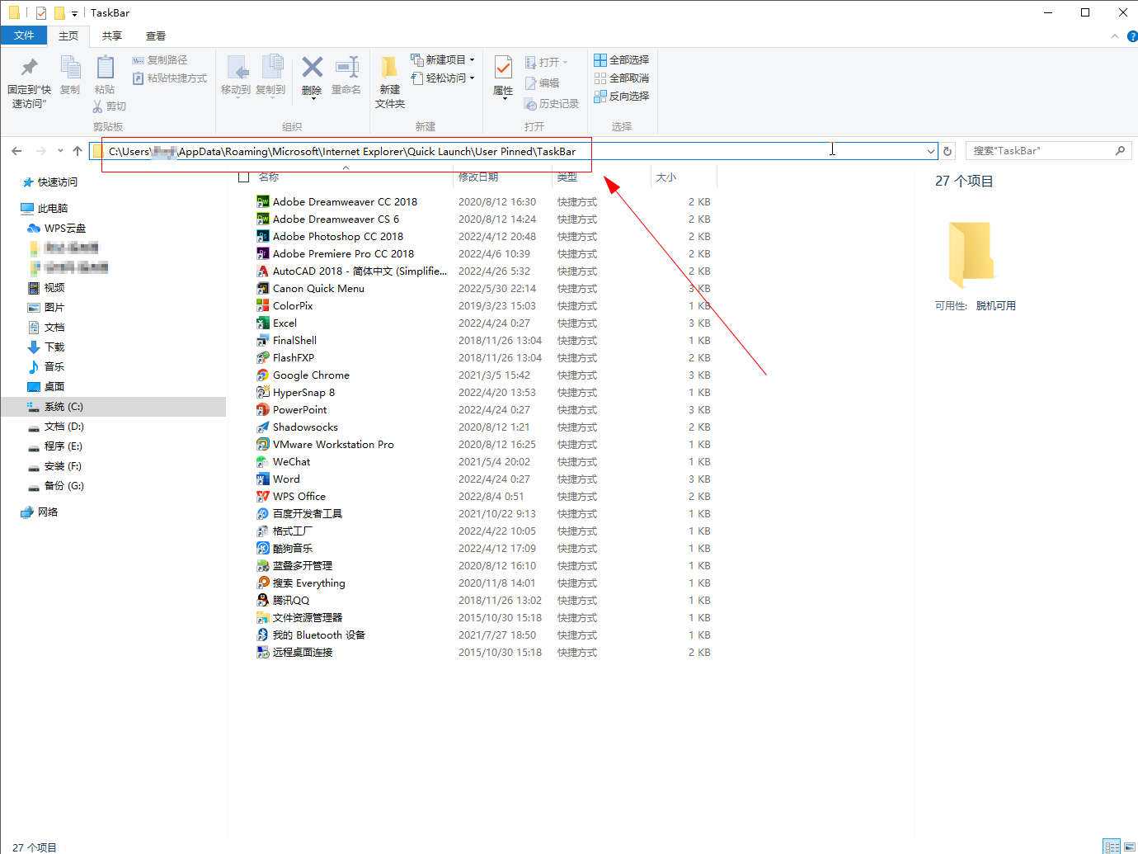Click Open (打开) in the ribbon
The image size is (1138, 854).
(546, 62)
